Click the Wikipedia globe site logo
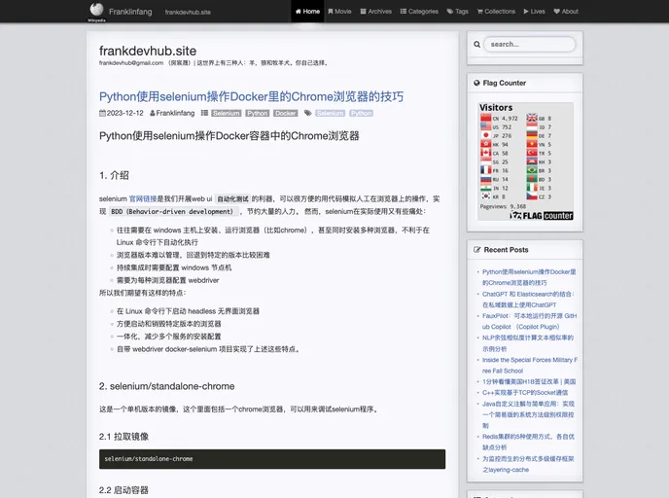The image size is (669, 498). [x=96, y=11]
